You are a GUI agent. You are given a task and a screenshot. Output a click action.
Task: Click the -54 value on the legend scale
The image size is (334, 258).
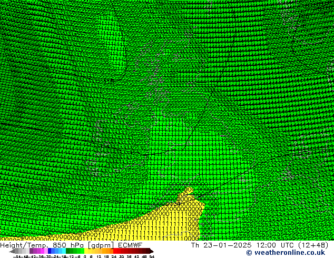(x=17, y=256)
